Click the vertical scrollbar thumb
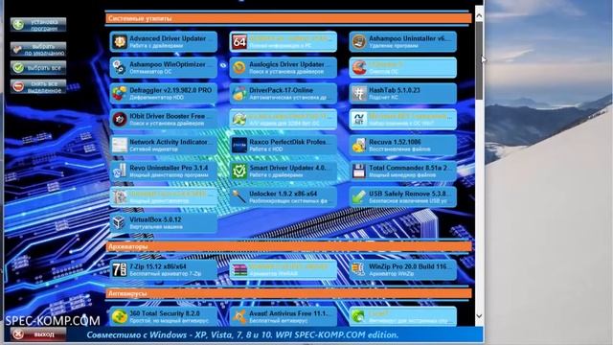The width and height of the screenshot is (613, 345). tap(479, 60)
